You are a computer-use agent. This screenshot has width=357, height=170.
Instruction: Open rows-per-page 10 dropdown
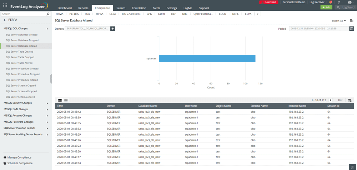(x=340, y=100)
